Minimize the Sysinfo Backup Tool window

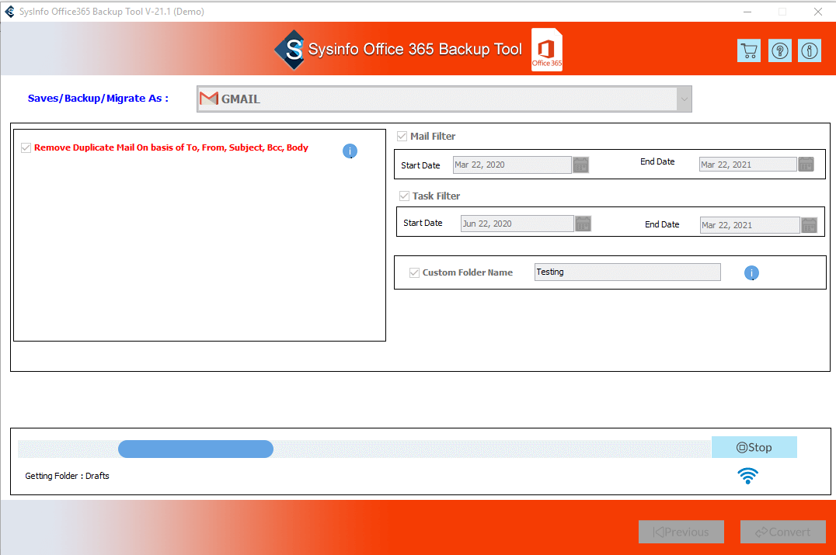(747, 11)
